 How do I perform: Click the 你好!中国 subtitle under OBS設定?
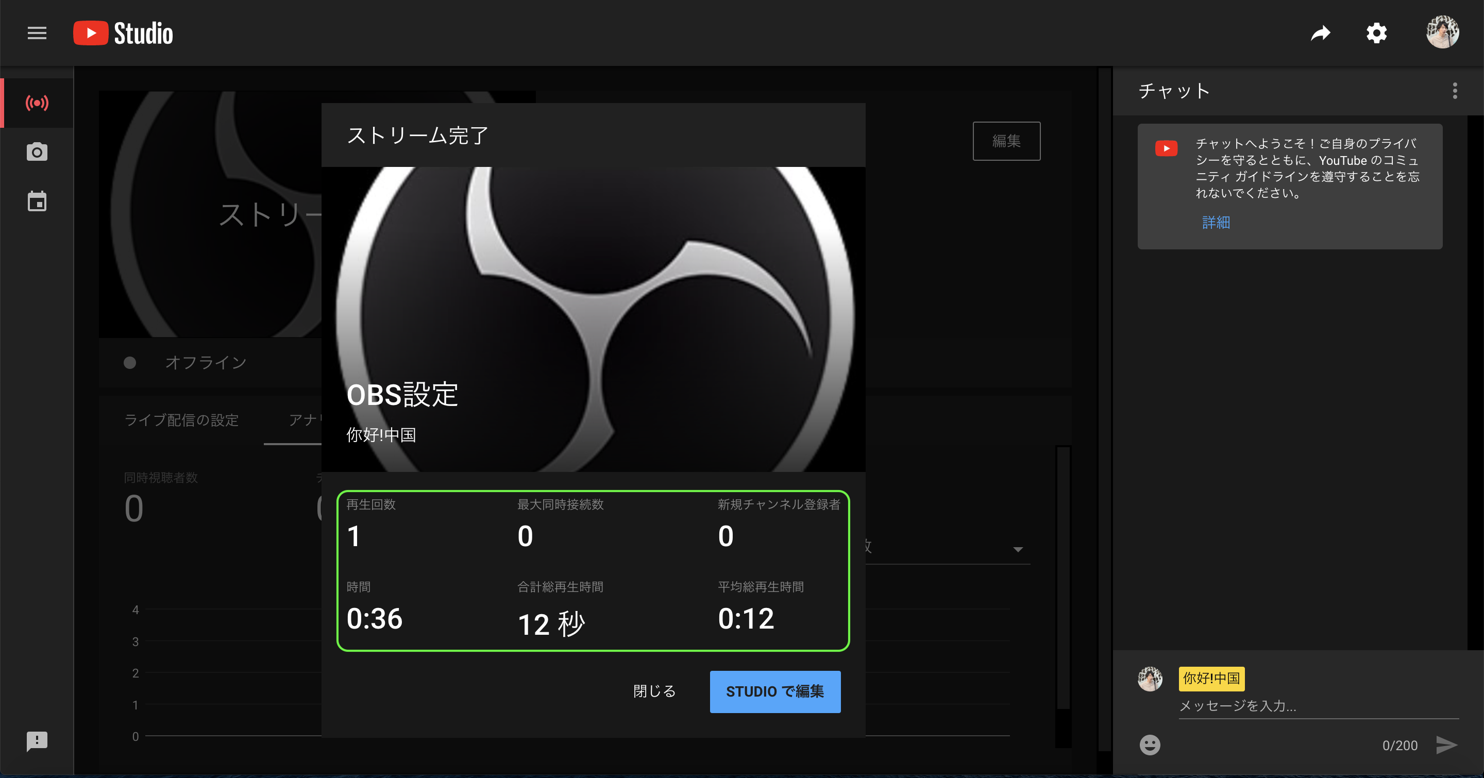click(x=381, y=435)
